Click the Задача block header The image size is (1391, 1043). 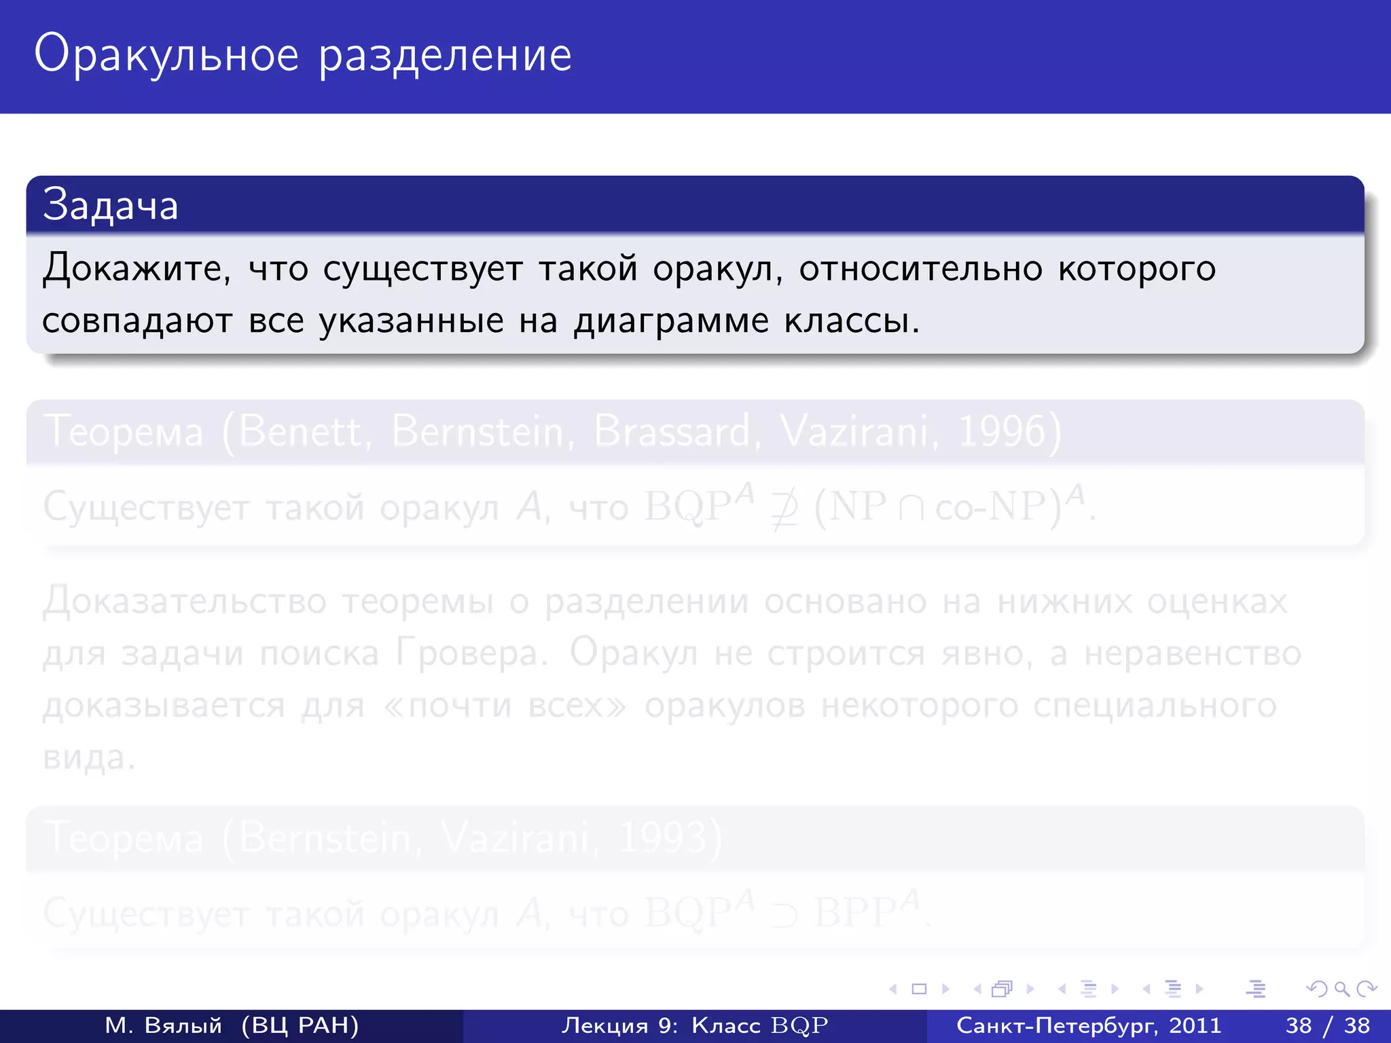coord(695,204)
